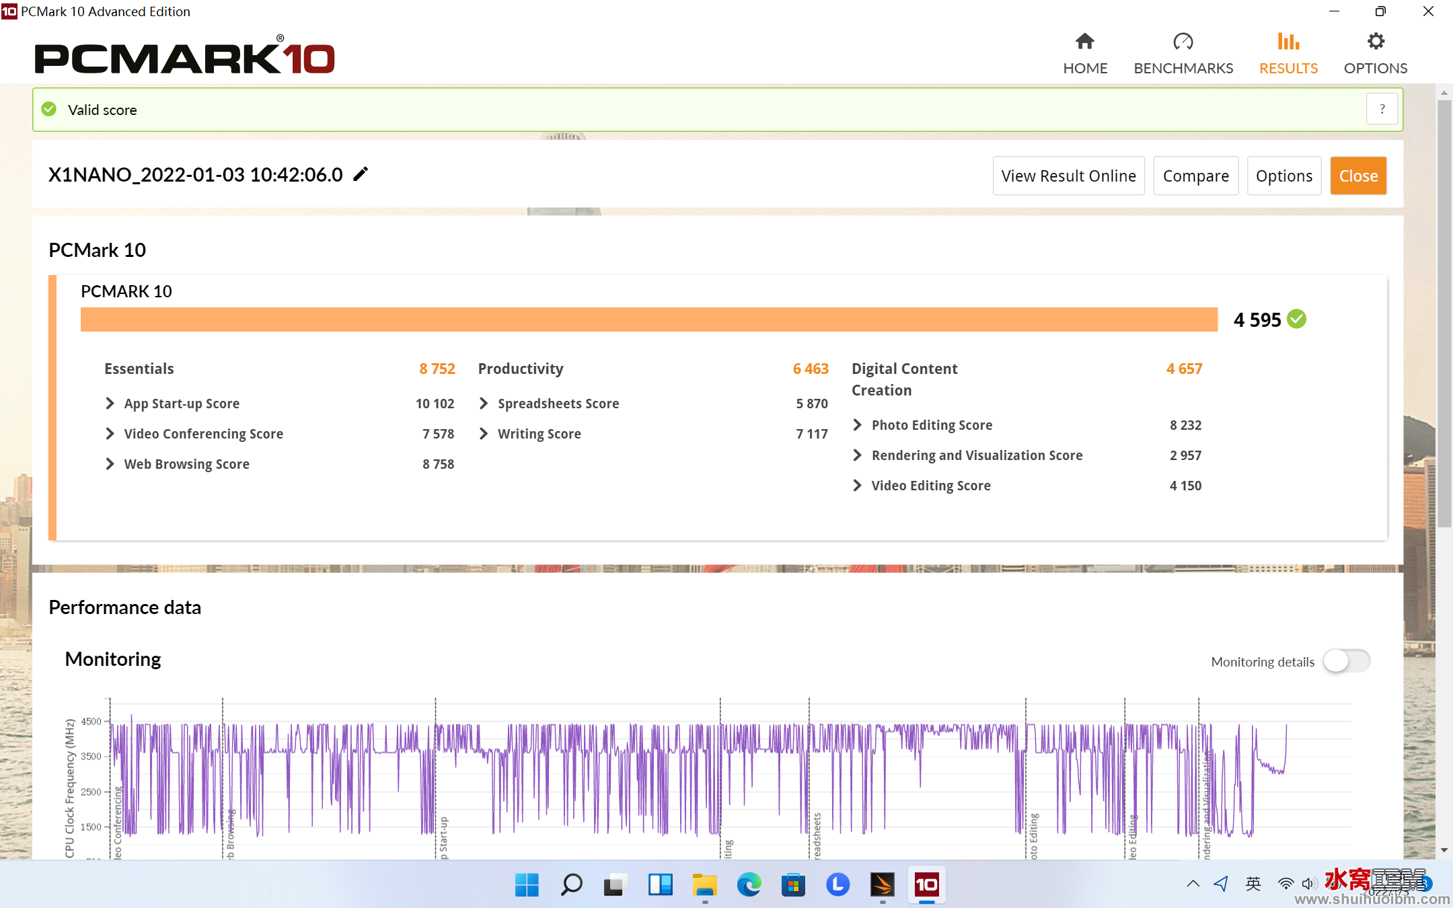The image size is (1453, 908).
Task: Open Widgets from taskbar
Action: tap(660, 884)
